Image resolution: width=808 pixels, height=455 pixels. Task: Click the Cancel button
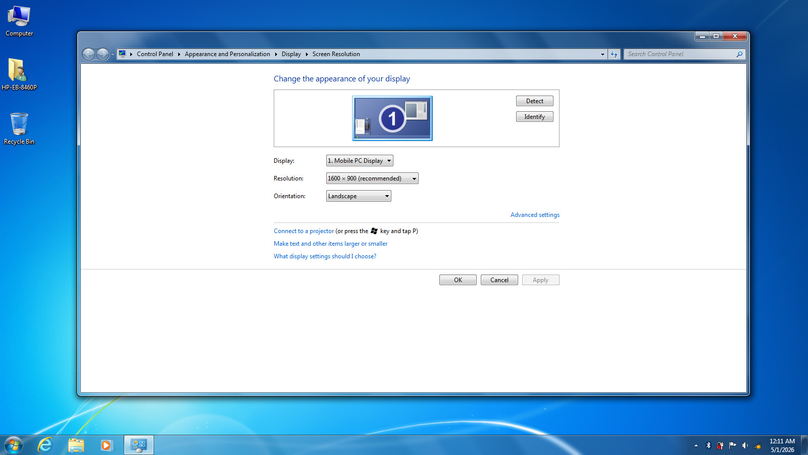point(499,280)
